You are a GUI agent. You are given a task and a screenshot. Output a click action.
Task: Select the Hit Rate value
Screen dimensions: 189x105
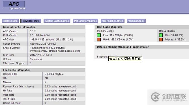[x=60, y=91]
